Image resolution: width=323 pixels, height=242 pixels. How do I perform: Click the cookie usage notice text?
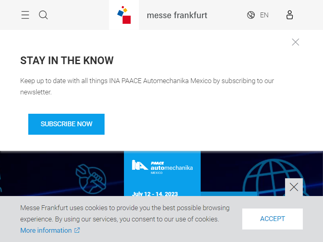click(x=125, y=213)
